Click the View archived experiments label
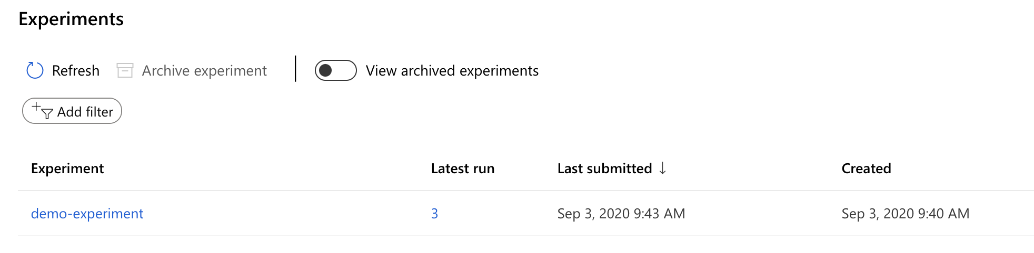1034x253 pixels. click(x=452, y=70)
